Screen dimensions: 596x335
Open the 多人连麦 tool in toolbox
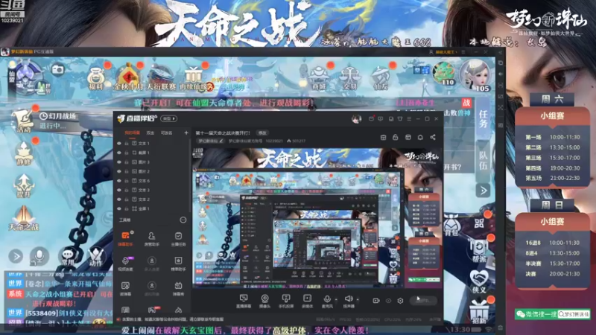click(x=152, y=264)
